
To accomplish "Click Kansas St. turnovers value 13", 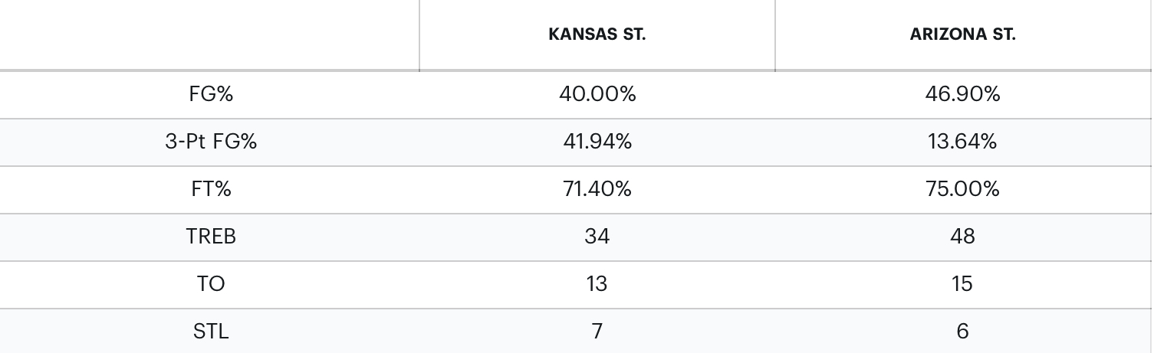I will (x=597, y=284).
